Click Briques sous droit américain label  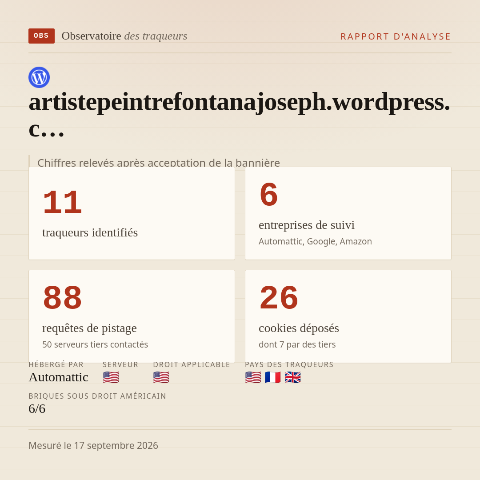pyautogui.click(x=97, y=396)
